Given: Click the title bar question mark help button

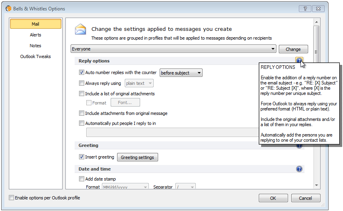Looking at the screenshot, I should click(x=305, y=8).
